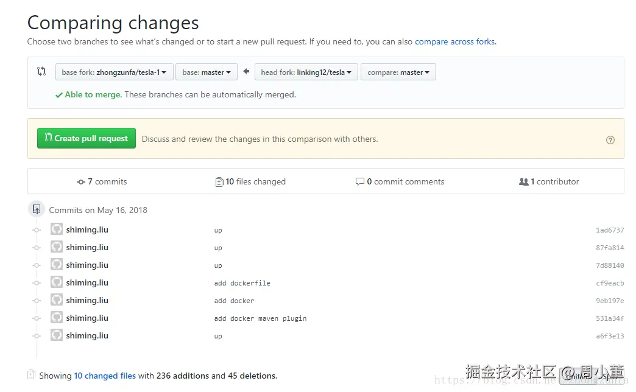
Task: Switch to the 1 contributor tab
Action: point(549,181)
